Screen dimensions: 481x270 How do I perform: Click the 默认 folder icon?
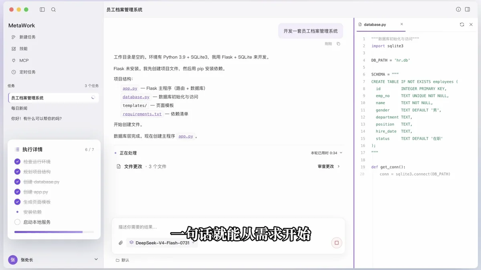117,260
